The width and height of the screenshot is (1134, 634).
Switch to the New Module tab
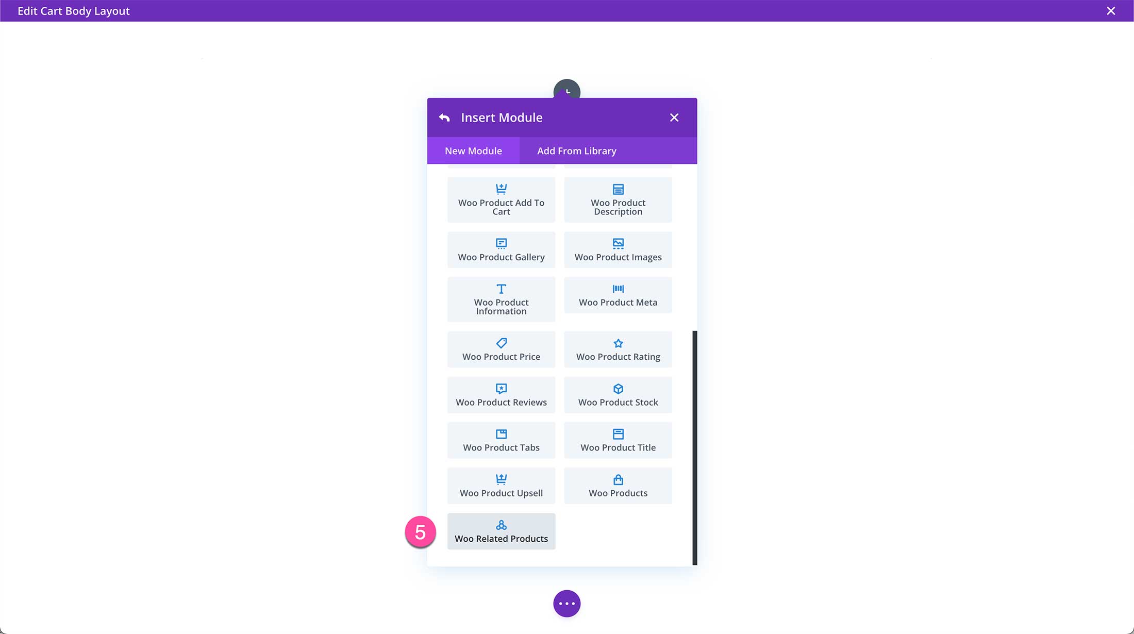[x=473, y=151]
